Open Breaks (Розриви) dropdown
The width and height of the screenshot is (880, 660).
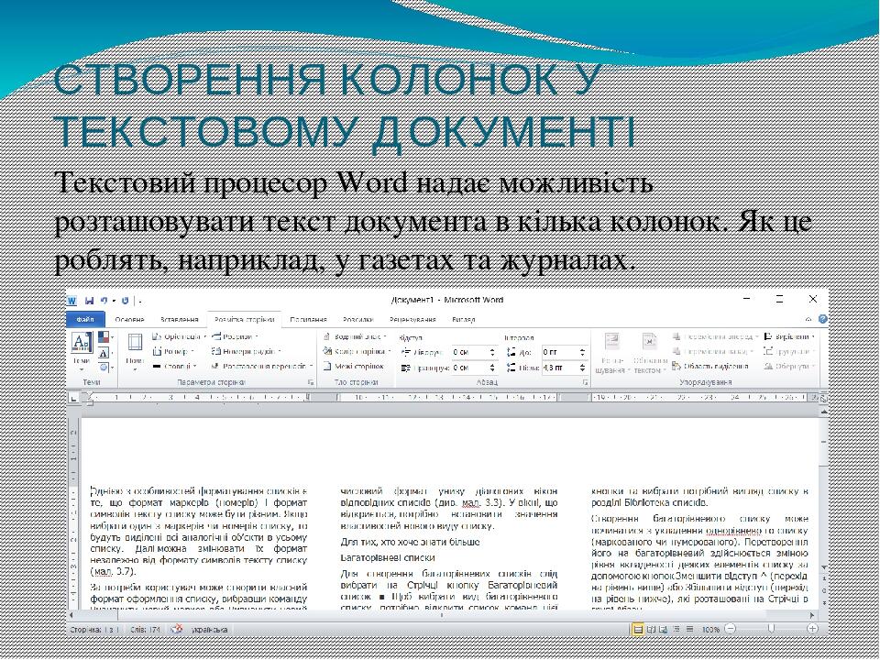pyautogui.click(x=235, y=336)
